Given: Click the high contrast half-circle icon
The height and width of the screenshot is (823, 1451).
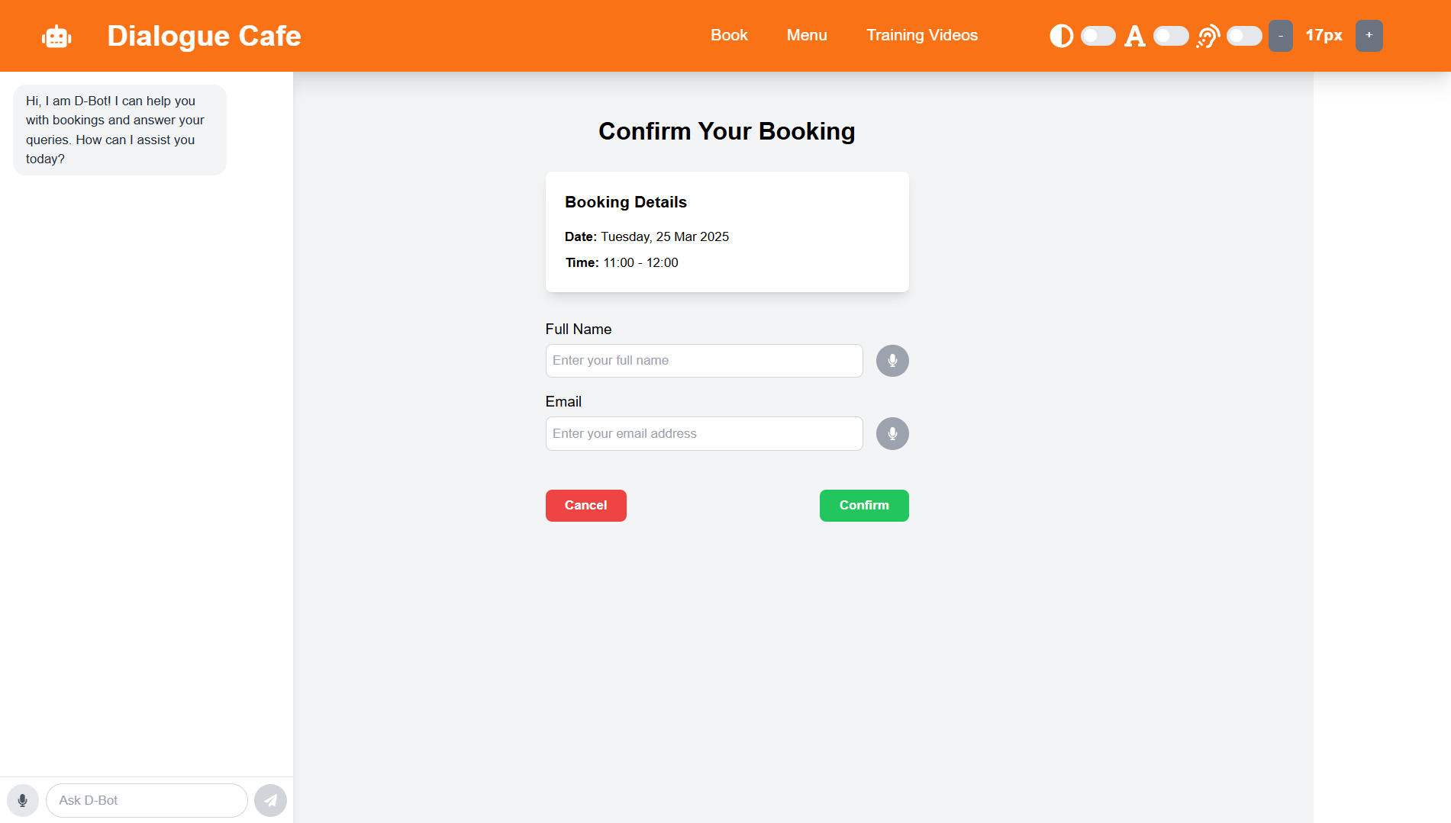Looking at the screenshot, I should tap(1061, 36).
